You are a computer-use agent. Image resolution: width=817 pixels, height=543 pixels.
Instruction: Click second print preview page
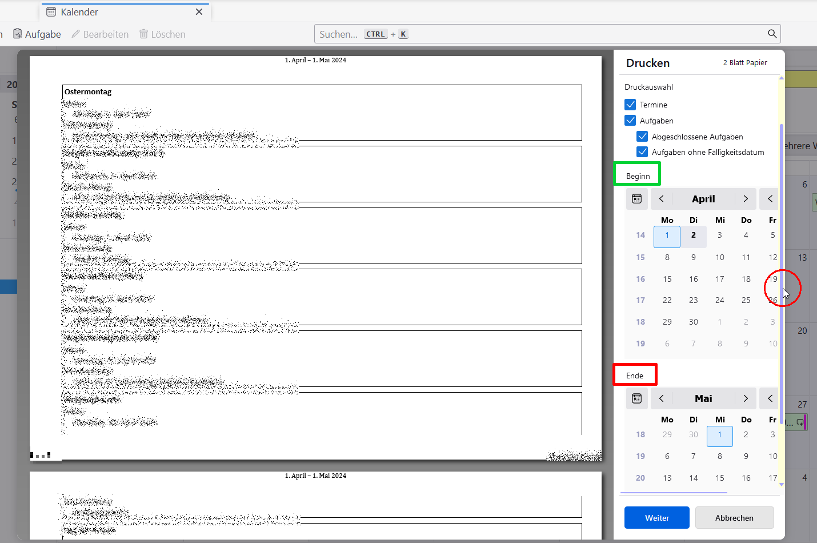[315, 505]
